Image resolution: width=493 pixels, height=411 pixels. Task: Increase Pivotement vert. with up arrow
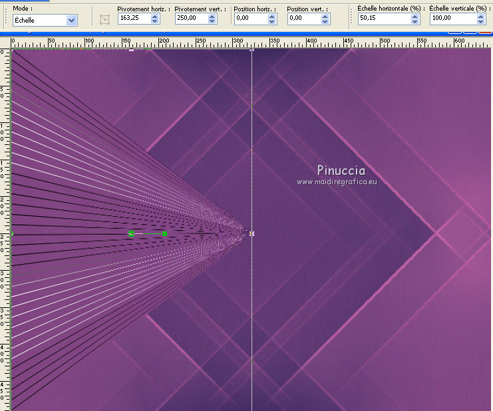(x=212, y=17)
